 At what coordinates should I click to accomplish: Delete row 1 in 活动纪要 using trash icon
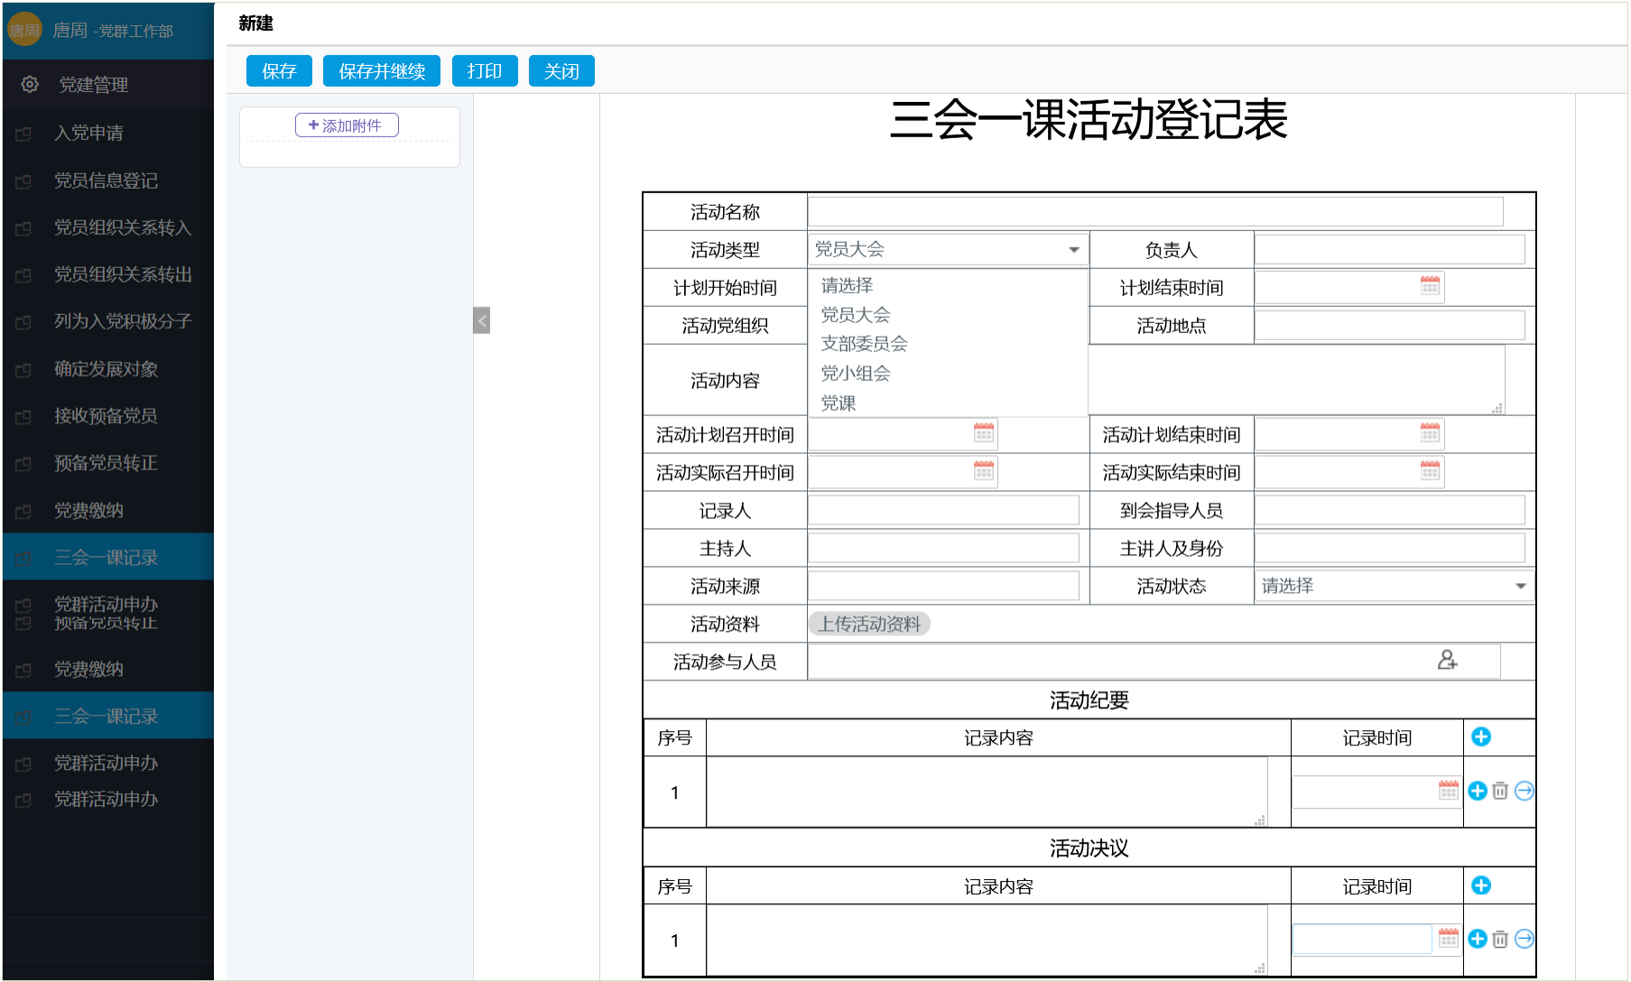pyautogui.click(x=1500, y=792)
